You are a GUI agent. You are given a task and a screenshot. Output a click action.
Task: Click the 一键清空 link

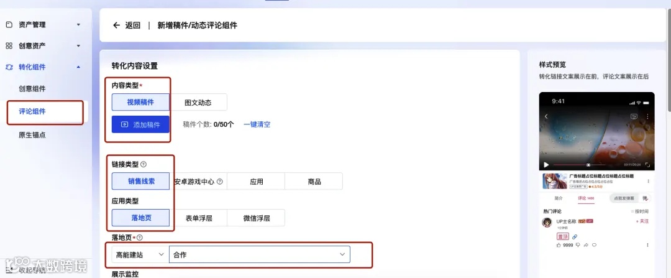[x=257, y=124]
